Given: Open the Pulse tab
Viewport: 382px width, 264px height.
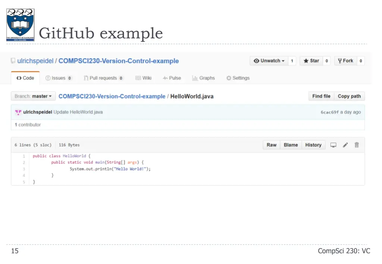Looking at the screenshot, I should click(x=172, y=78).
